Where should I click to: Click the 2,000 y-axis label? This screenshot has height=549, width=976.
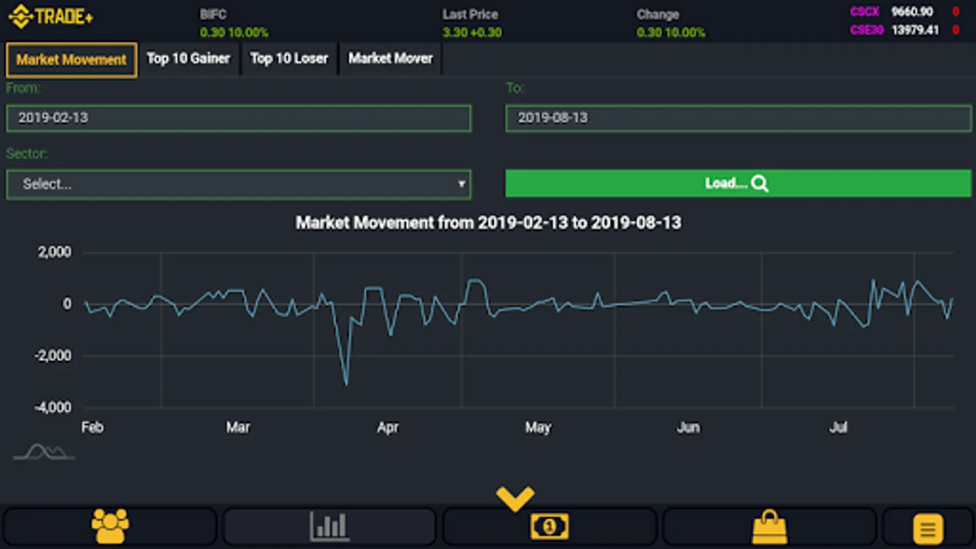pos(54,252)
